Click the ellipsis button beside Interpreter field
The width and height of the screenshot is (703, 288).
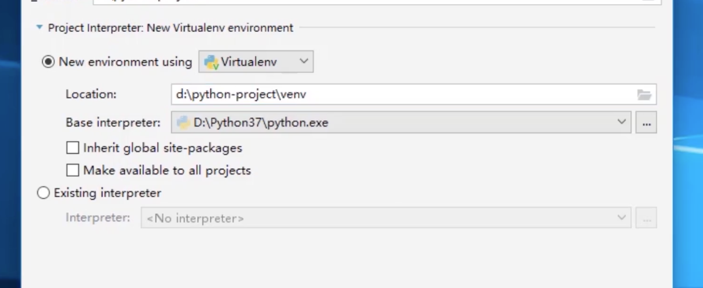click(646, 218)
